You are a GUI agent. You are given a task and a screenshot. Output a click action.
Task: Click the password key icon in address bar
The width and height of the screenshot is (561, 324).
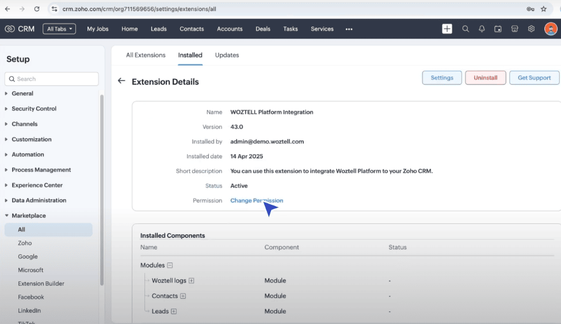point(531,9)
